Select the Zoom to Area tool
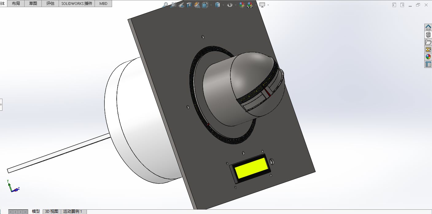 [x=173, y=5]
